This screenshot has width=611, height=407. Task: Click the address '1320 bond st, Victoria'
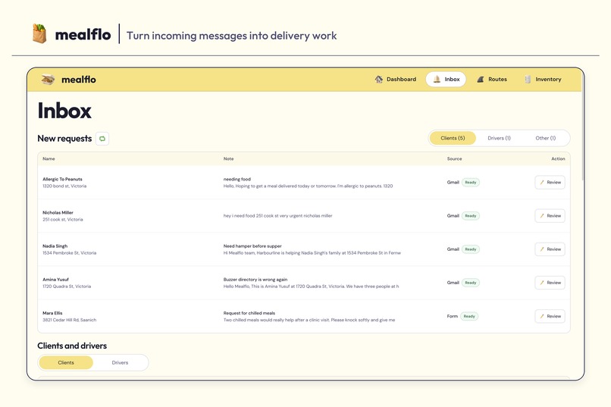coord(64,186)
